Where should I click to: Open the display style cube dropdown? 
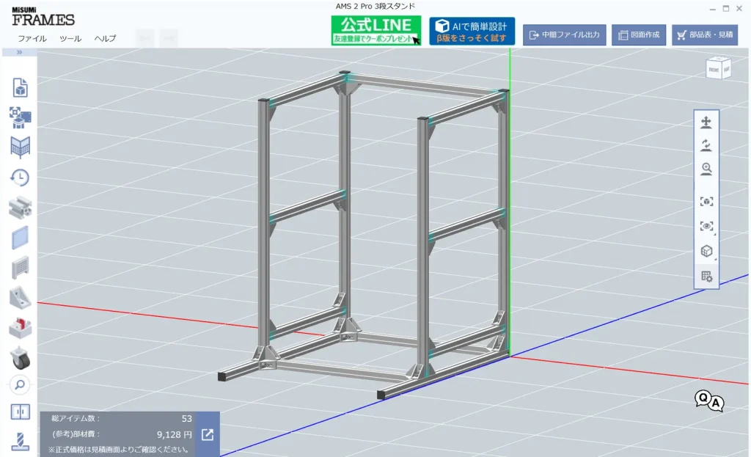(x=706, y=251)
